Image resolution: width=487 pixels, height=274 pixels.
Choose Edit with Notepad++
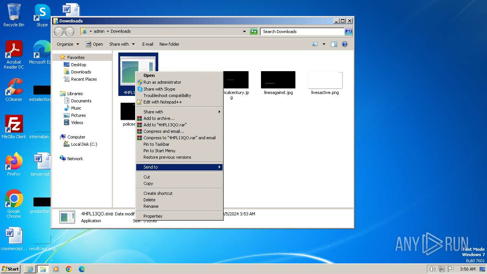click(x=179, y=102)
